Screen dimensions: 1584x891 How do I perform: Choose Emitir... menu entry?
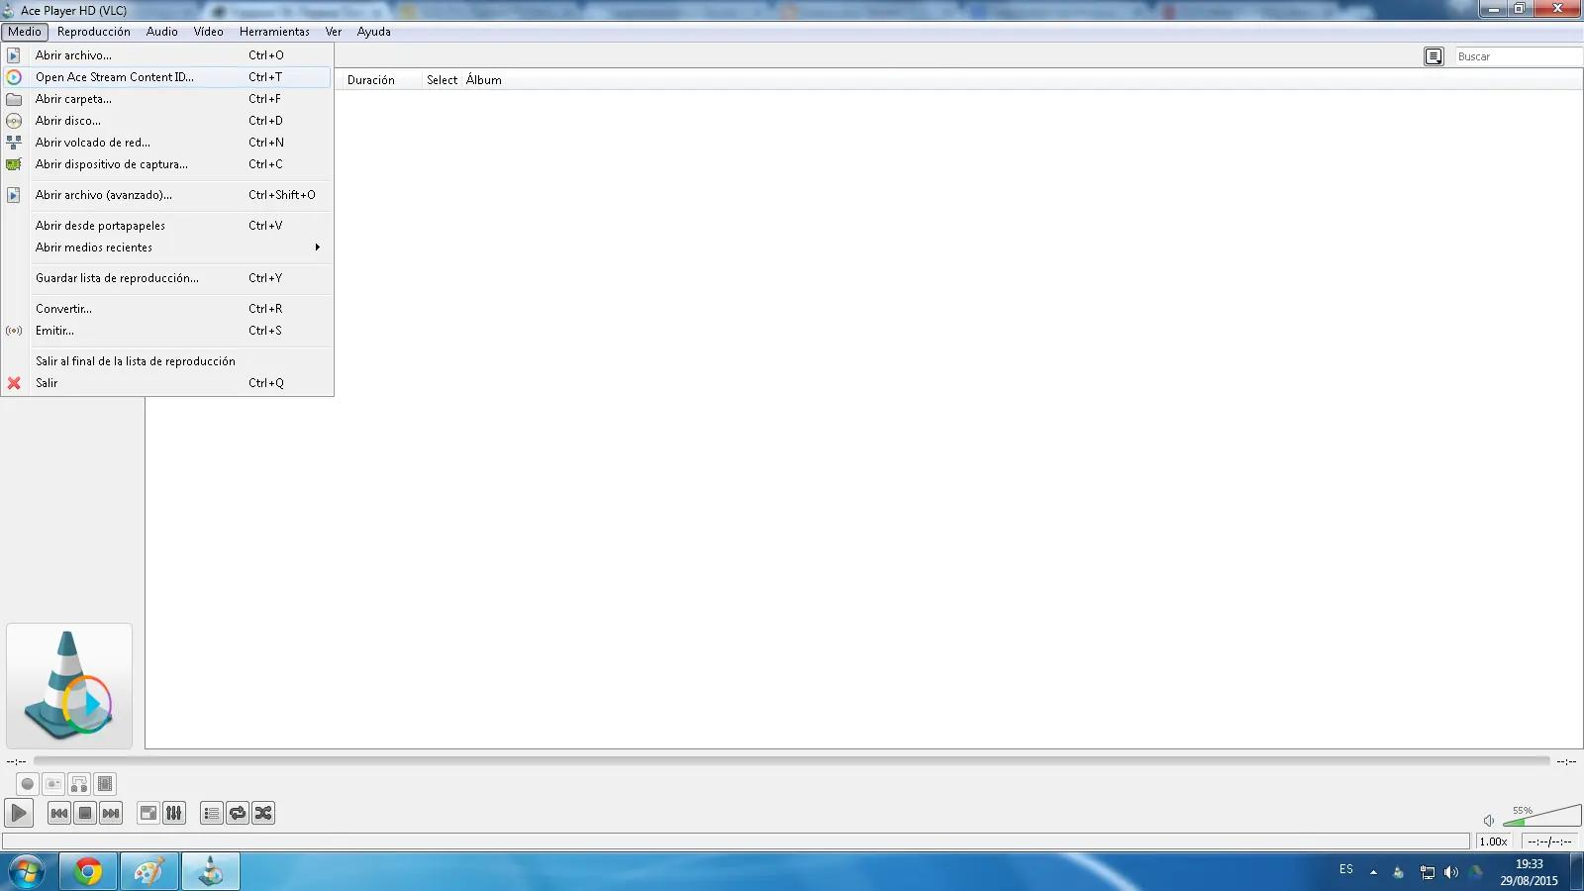167,331
